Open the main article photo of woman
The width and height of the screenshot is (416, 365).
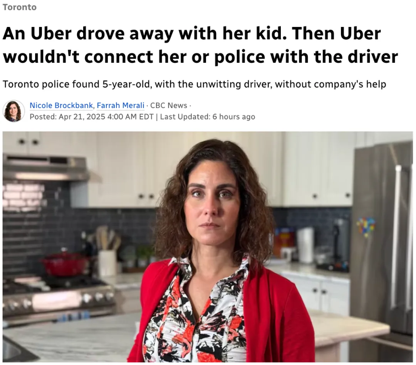tap(208, 247)
